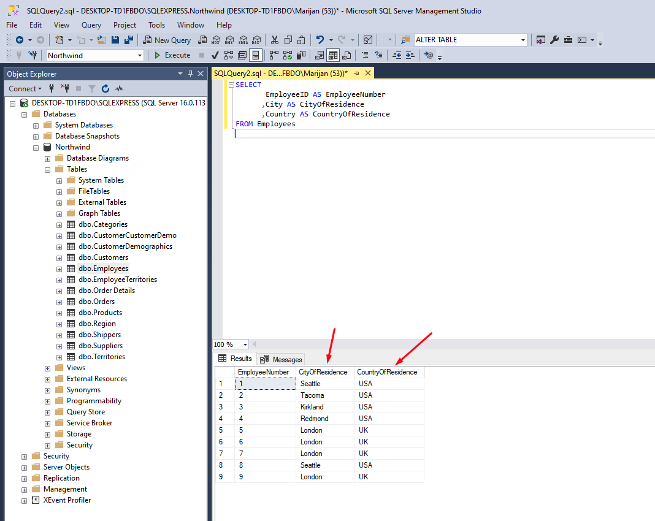Select the dbo.Customers table
The height and width of the screenshot is (521, 655).
point(103,257)
